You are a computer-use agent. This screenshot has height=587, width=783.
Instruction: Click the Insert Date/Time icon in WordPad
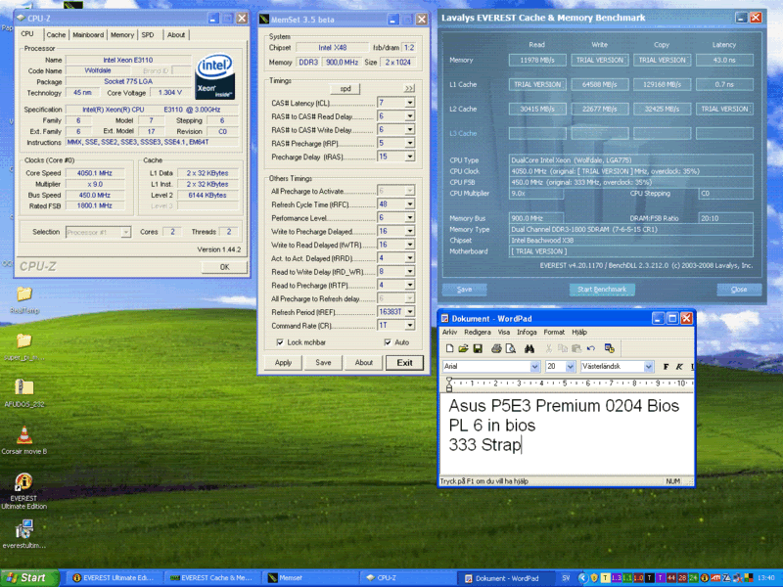[x=609, y=348]
